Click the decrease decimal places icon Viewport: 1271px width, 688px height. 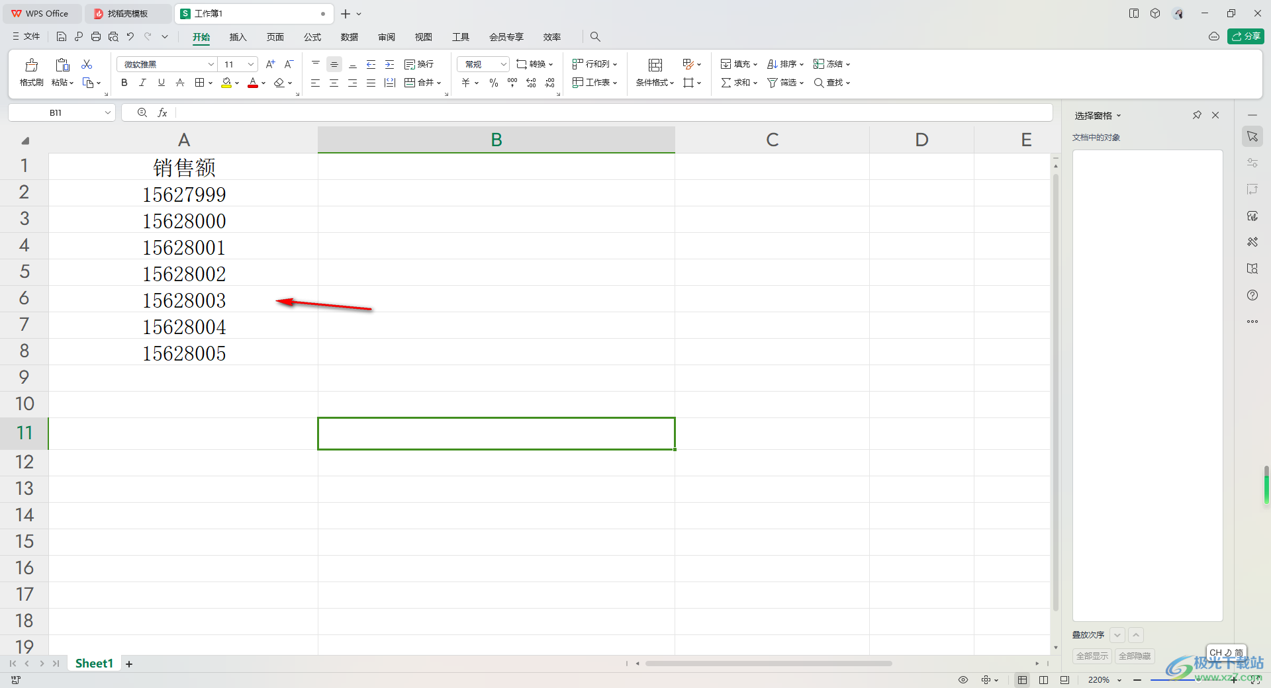click(550, 83)
